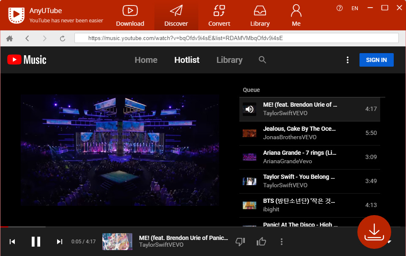Image resolution: width=406 pixels, height=256 pixels.
Task: Click the Queue heading
Action: pos(251,90)
